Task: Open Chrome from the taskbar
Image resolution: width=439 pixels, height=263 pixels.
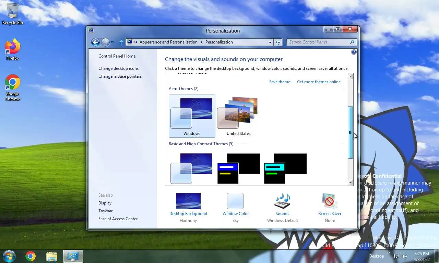Action: coord(30,256)
